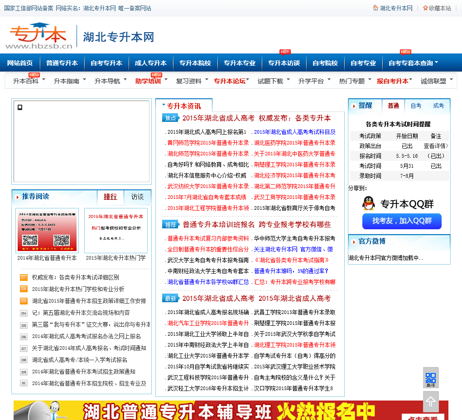Click the 焦点 tag icon

[171, 118]
